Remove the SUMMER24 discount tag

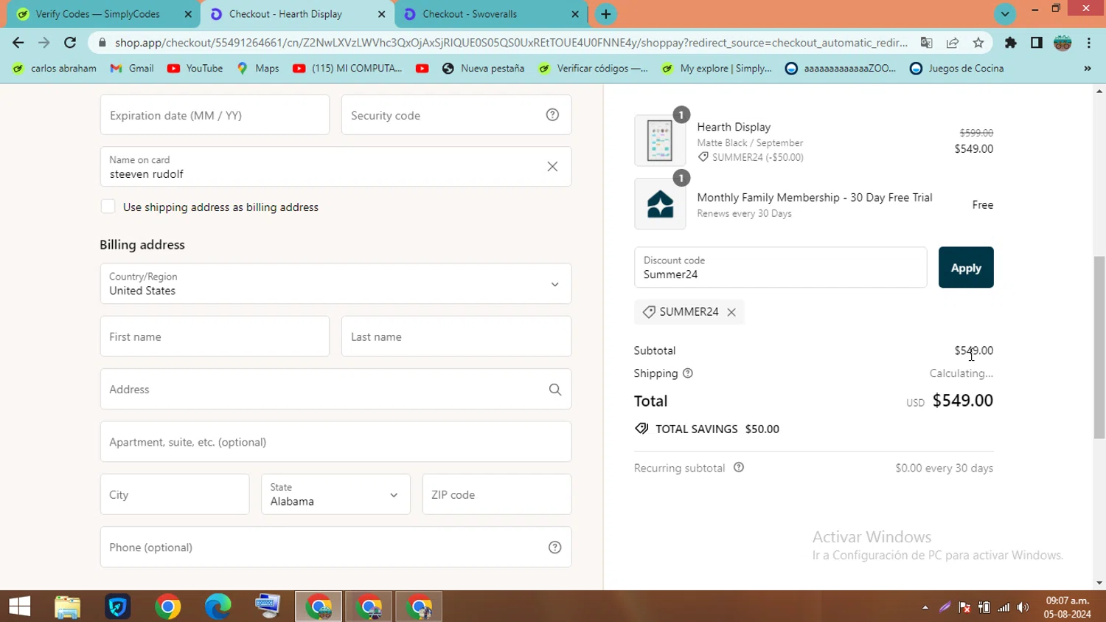(x=731, y=312)
